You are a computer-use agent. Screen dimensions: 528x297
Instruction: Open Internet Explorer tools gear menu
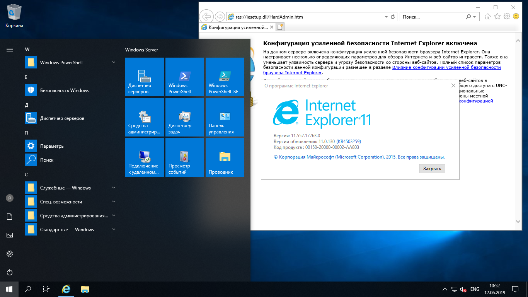tap(507, 17)
